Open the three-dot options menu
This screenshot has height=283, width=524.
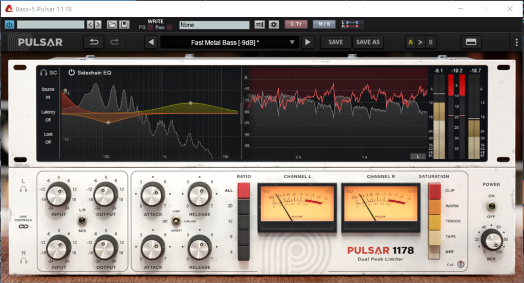tap(516, 42)
